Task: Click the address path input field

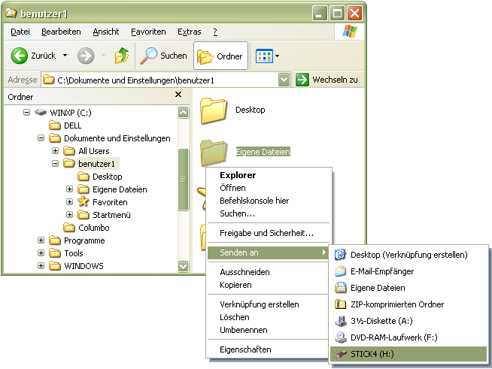Action: click(159, 80)
